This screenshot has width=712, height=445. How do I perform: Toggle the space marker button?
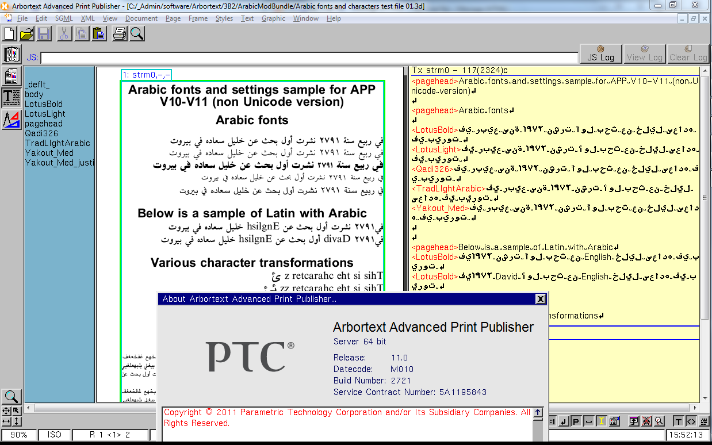(x=588, y=421)
